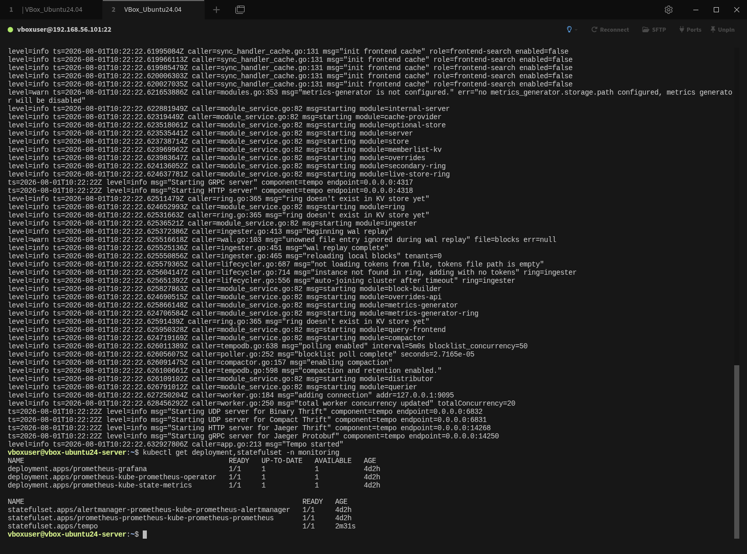This screenshot has height=554, width=747.
Task: Click "Starting UDP server for Binary Thrift" line
Action: [245, 412]
